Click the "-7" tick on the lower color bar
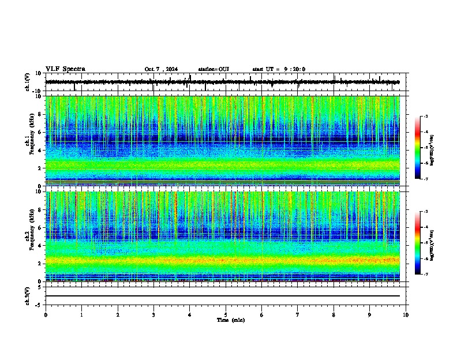This screenshot has height=353, width=457. tap(425, 275)
